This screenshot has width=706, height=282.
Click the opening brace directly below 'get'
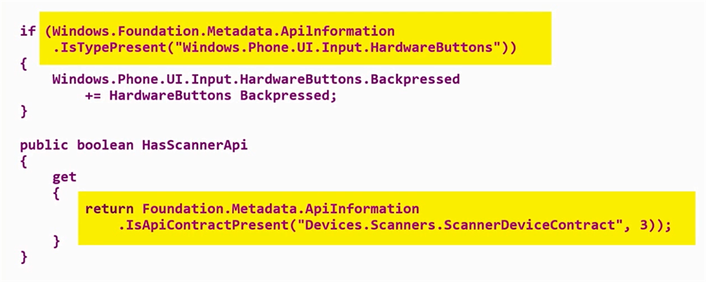57,193
